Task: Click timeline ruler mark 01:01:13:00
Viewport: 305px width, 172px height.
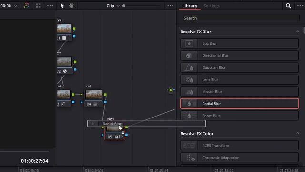Action: coord(224,170)
